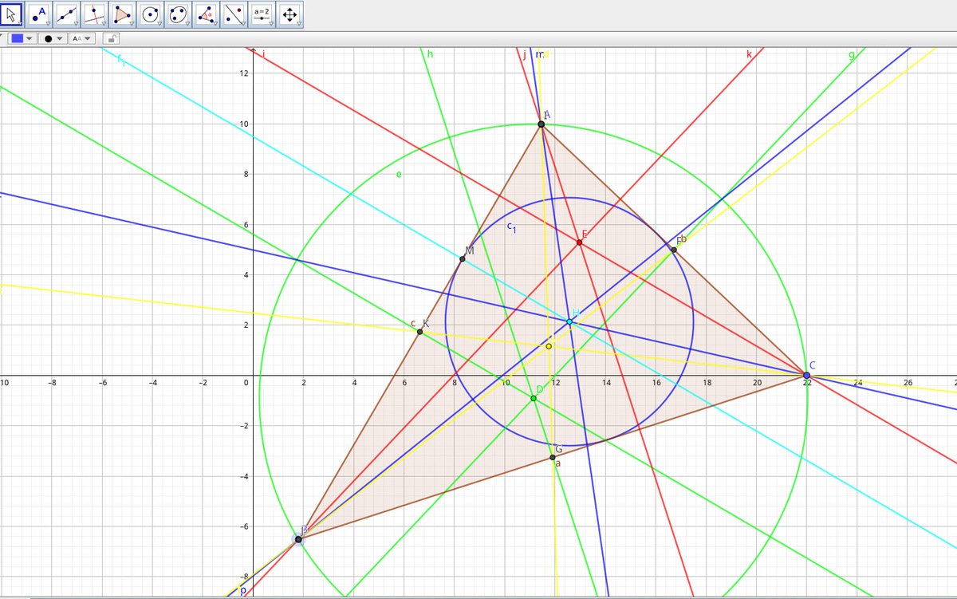957x599 pixels.
Task: Click the green circle label e
Action: pos(399,173)
